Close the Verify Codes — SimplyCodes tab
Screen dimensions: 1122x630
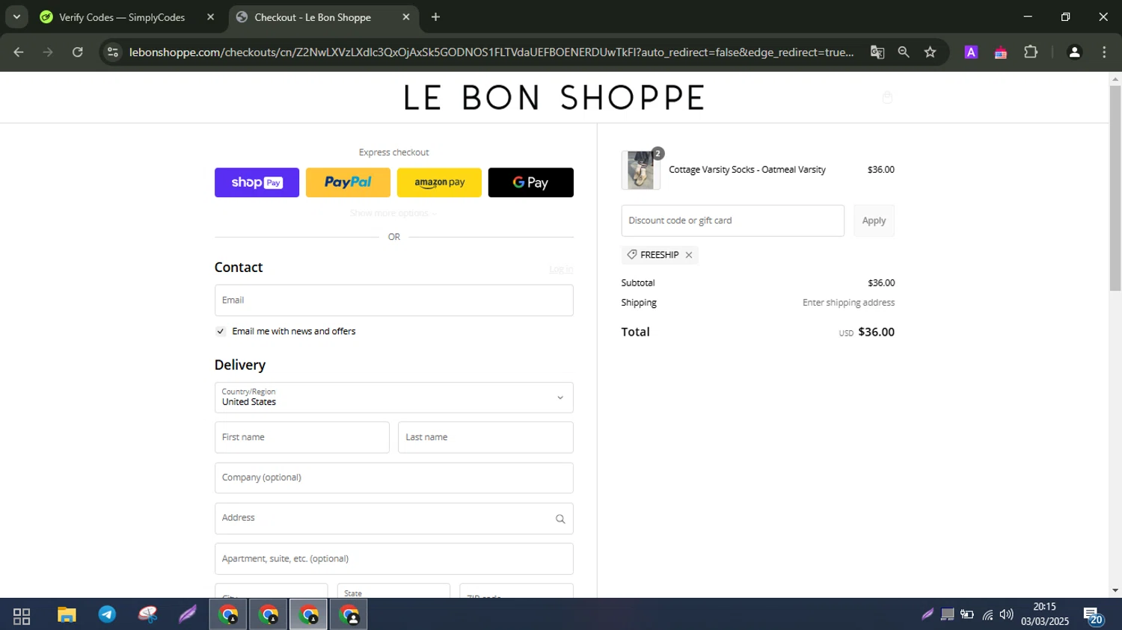pyautogui.click(x=210, y=17)
